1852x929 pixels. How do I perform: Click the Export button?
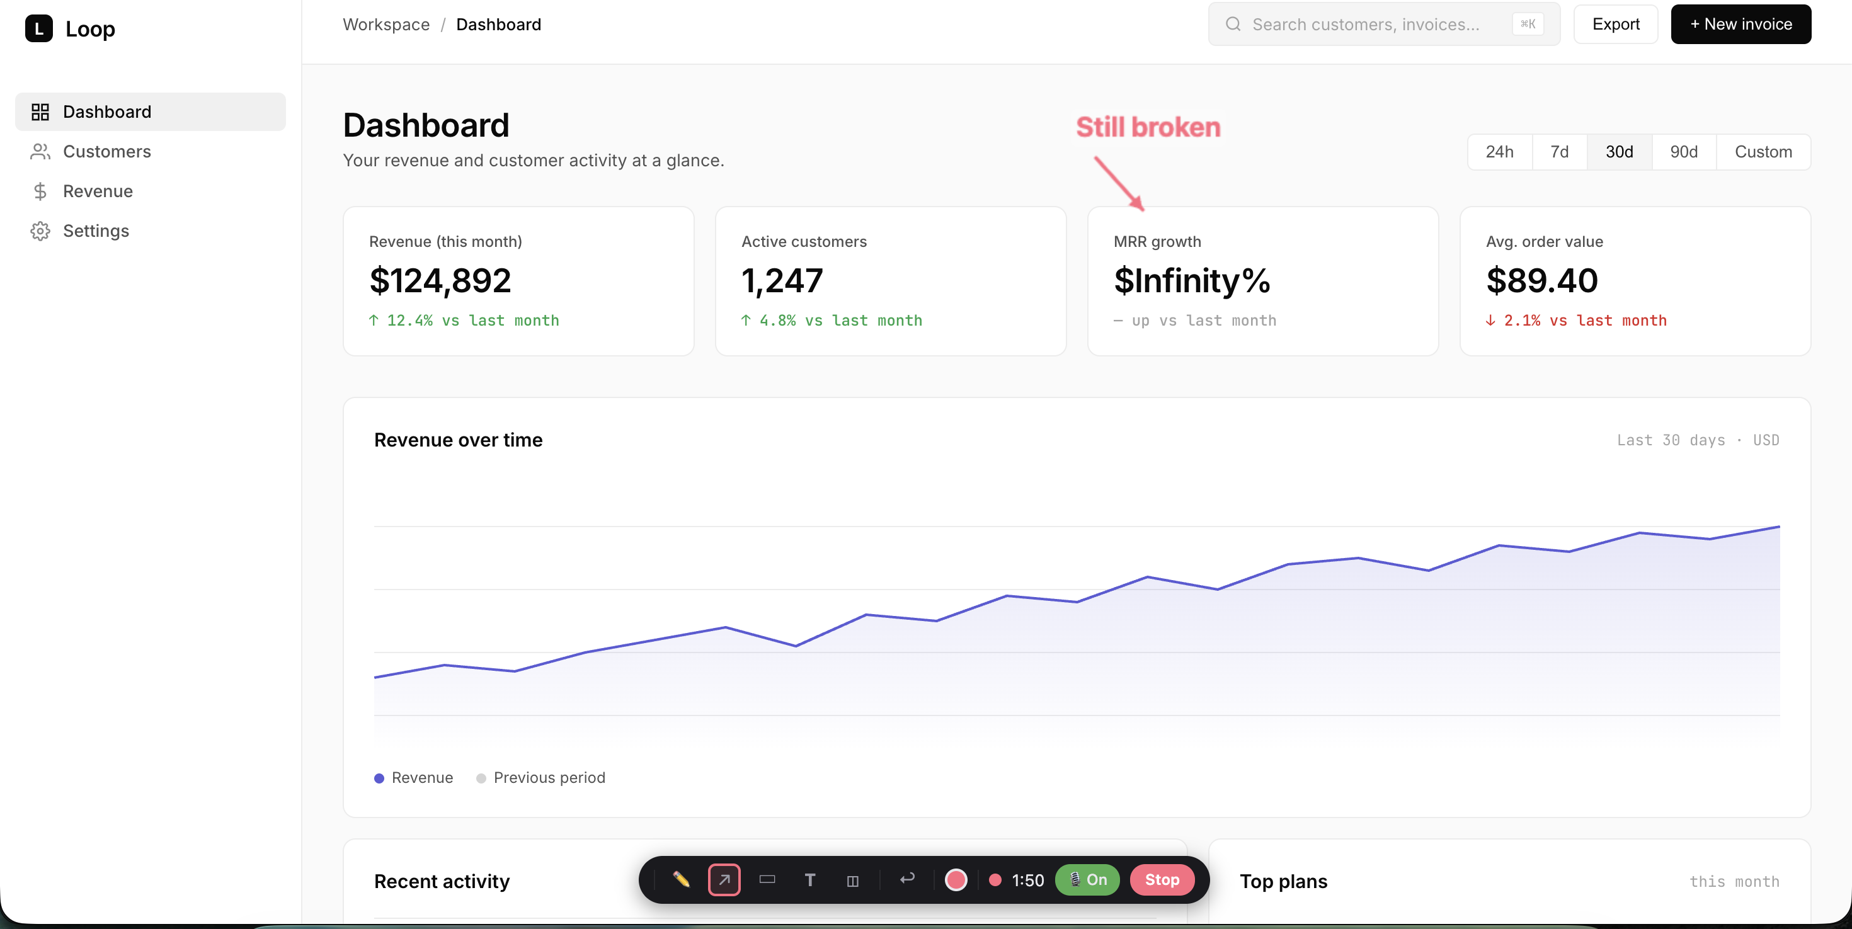(1616, 25)
